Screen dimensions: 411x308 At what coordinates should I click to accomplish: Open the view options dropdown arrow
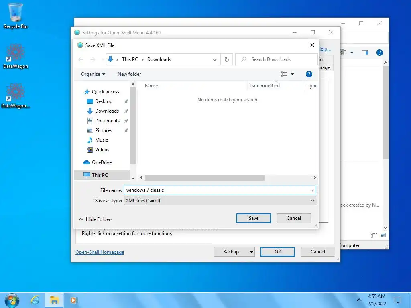tap(292, 74)
